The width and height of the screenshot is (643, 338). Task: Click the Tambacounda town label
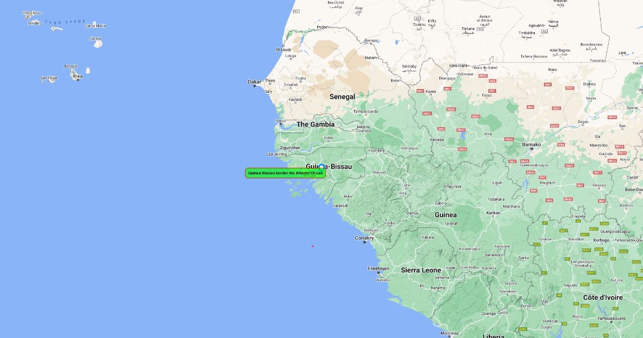pos(365,112)
